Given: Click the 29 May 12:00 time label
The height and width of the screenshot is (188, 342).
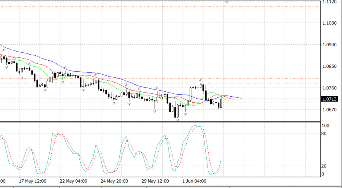Looking at the screenshot, I should coord(155,181).
